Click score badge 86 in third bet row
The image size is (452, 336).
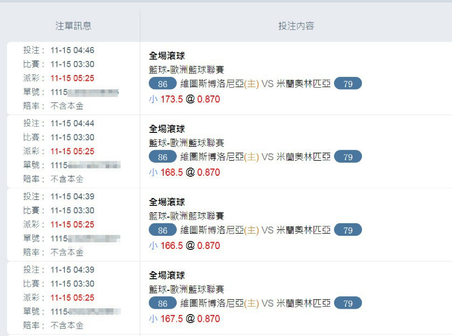[163, 230]
